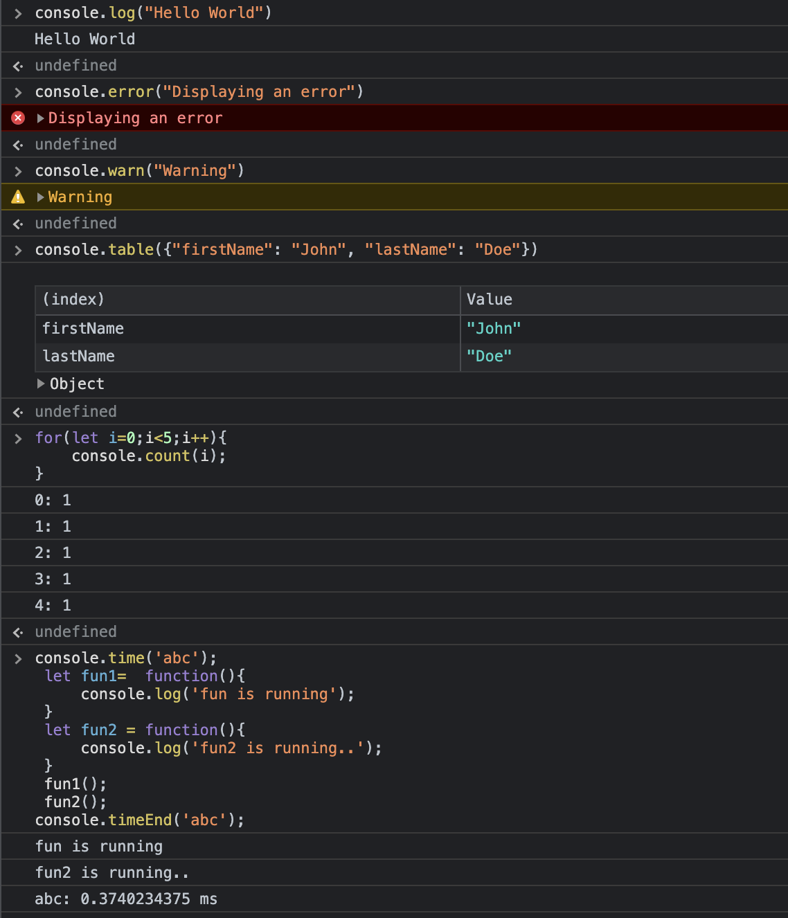Expand the Warning message stack trace
This screenshot has width=788, height=918.
coord(41,197)
